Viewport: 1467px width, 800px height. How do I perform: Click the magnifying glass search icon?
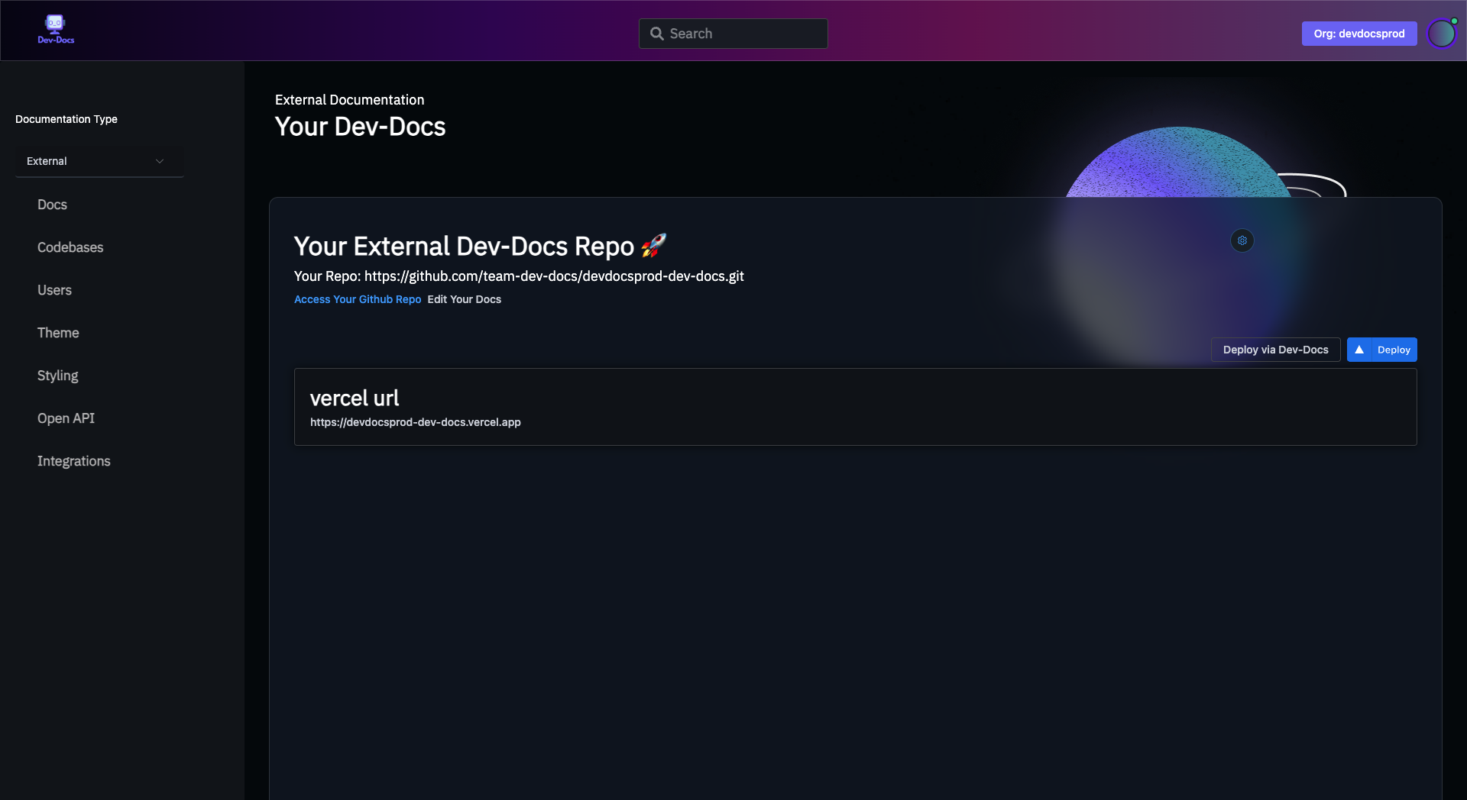point(657,33)
